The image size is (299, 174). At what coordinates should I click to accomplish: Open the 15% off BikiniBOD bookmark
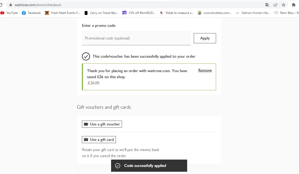point(139,13)
